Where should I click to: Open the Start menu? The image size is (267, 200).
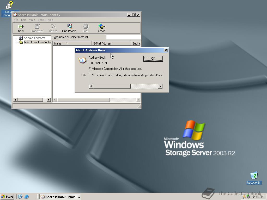[7, 197]
